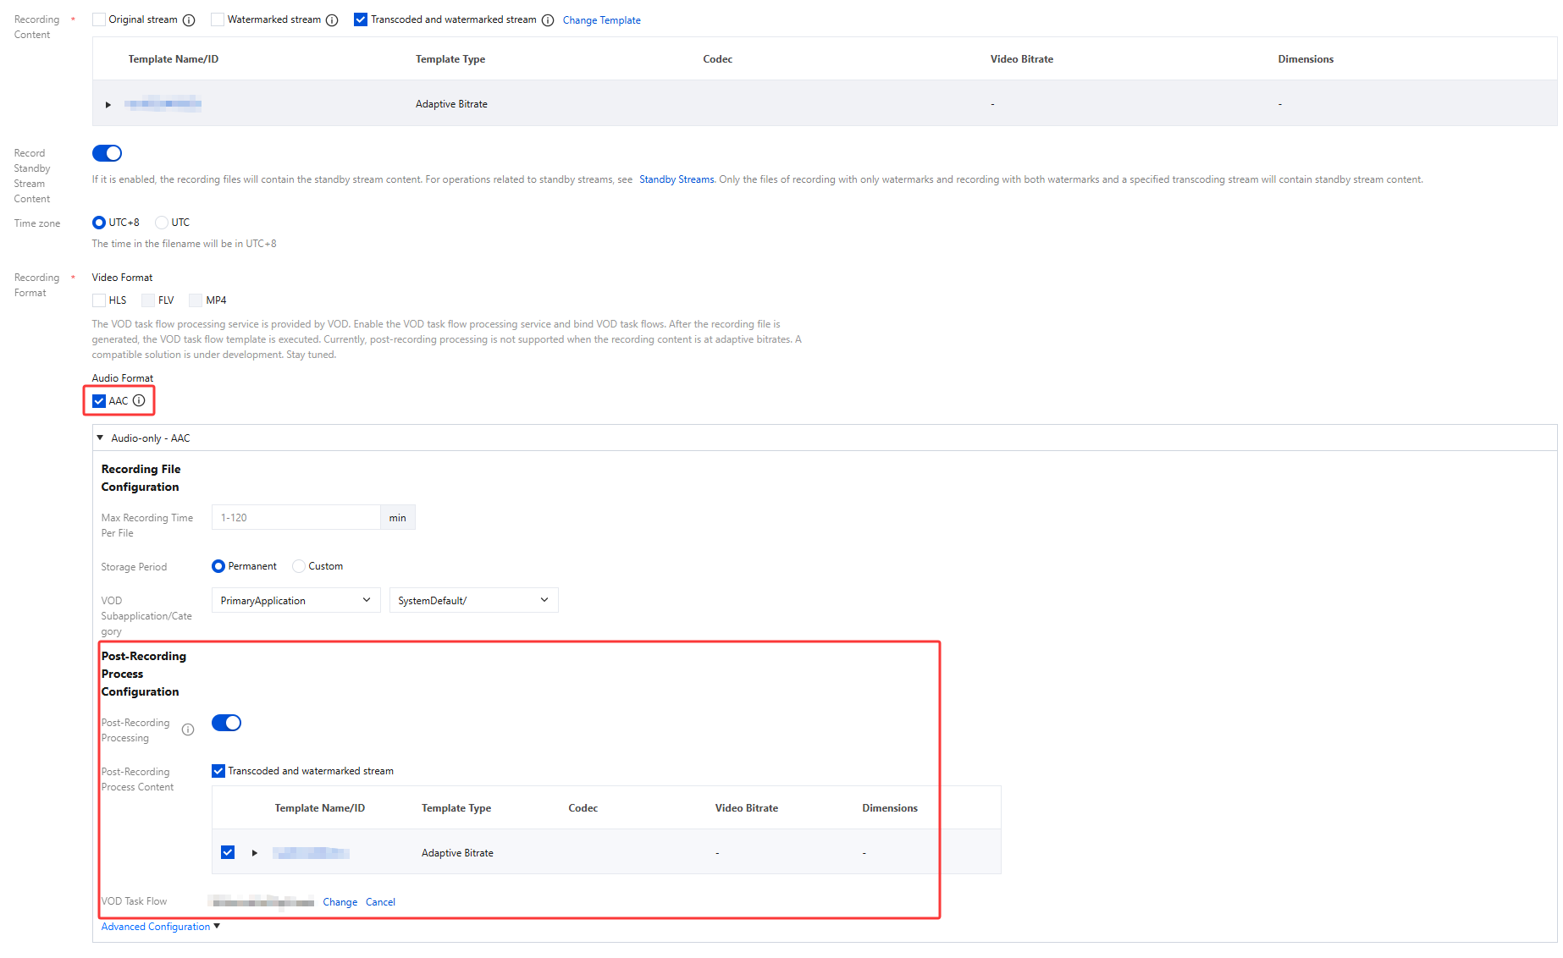Open the PrimaryApplication dropdown
The width and height of the screenshot is (1563, 958).
295,601
